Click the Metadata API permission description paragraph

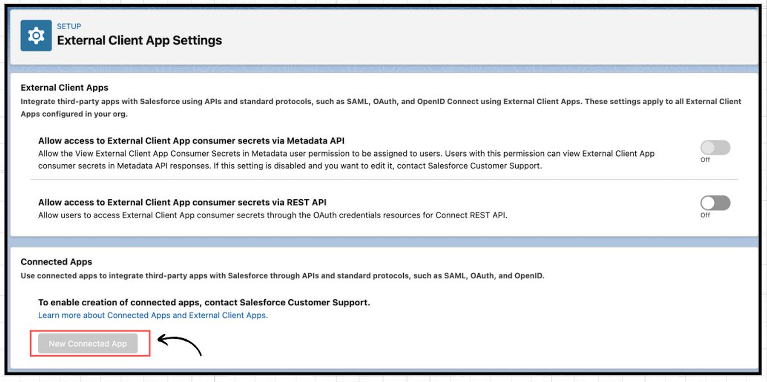345,160
